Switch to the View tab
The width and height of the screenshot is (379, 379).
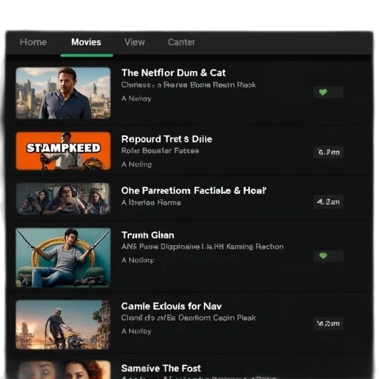(135, 42)
